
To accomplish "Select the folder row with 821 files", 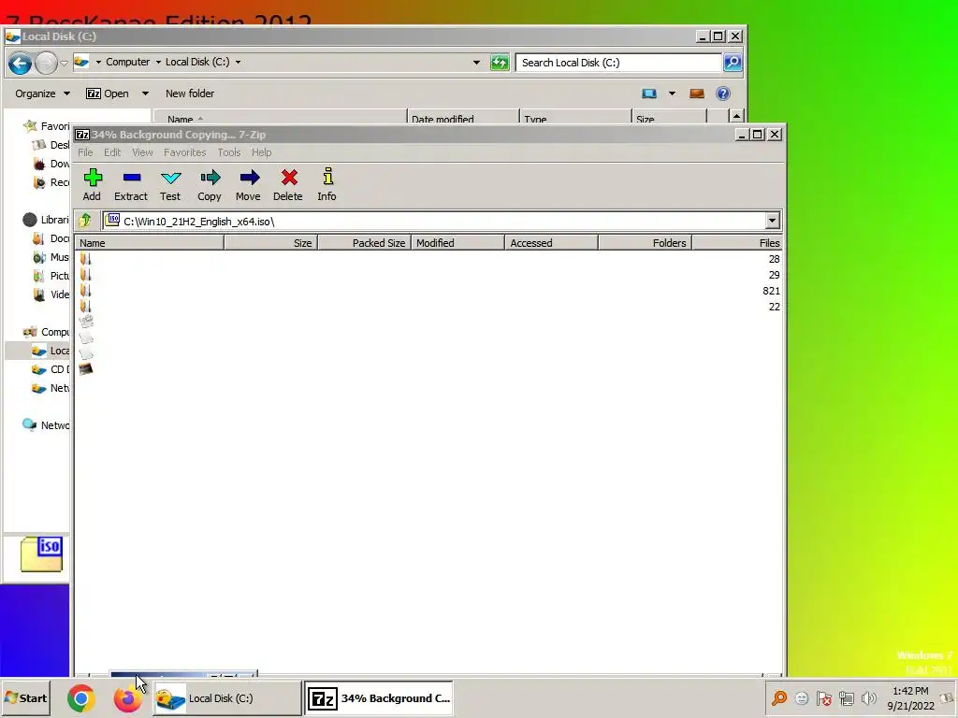I will click(x=428, y=291).
